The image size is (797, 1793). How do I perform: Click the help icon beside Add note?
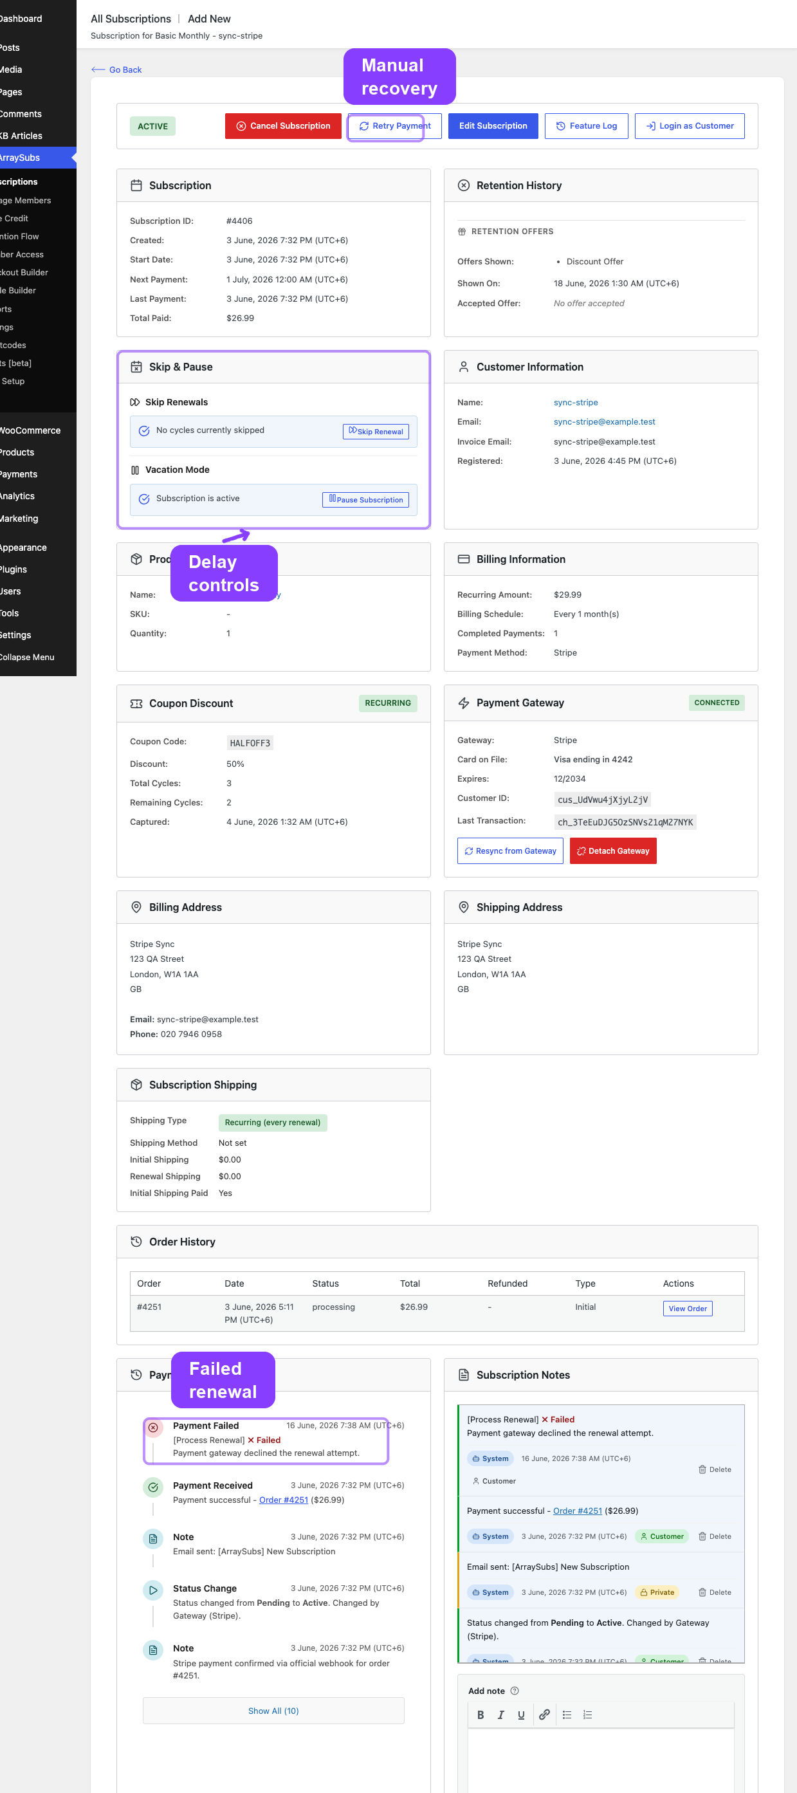click(x=515, y=1691)
